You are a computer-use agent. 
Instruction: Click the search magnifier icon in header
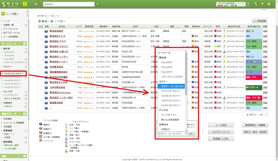pyautogui.click(x=97, y=4)
